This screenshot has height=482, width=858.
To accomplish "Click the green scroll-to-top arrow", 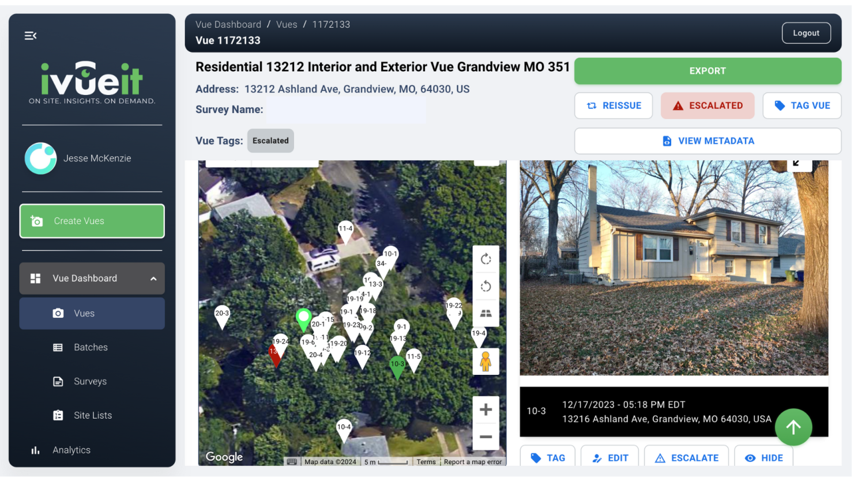I will pyautogui.click(x=793, y=427).
